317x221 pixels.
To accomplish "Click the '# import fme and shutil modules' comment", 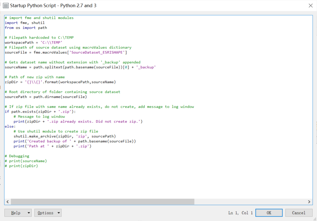I will pyautogui.click(x=39, y=18).
